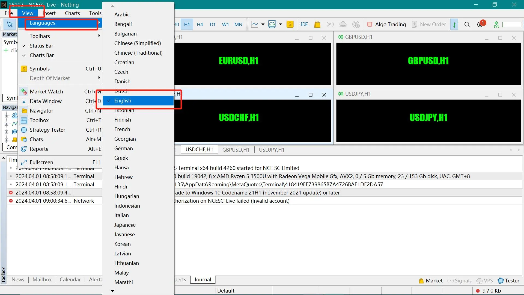Click the Symbols menu dollar icon

point(24,69)
